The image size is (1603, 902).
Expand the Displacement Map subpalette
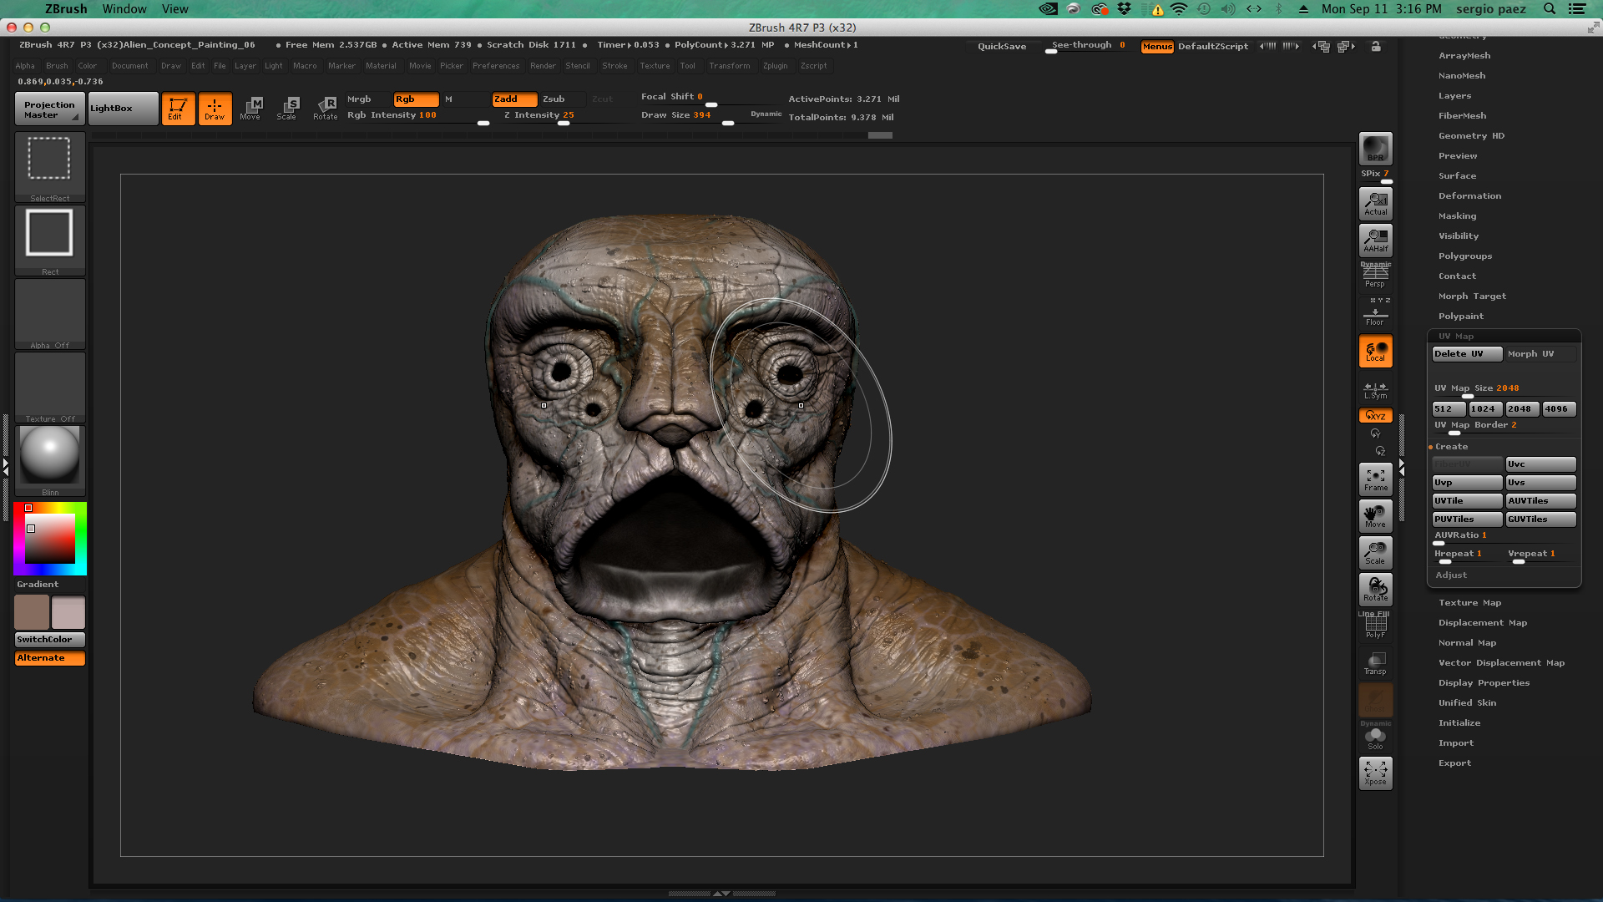tap(1482, 623)
